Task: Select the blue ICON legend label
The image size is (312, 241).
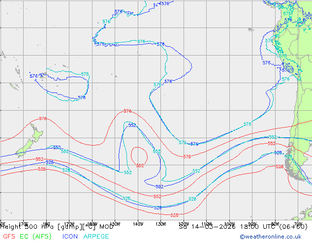Action: coord(70,237)
